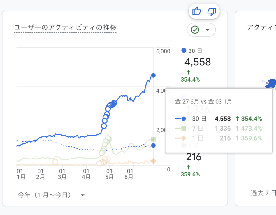Click the thumbs up feedback icon

197,12
